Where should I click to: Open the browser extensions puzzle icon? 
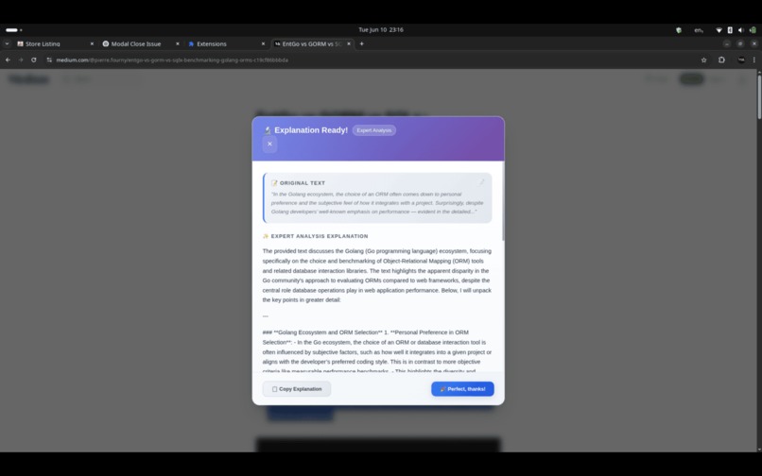(x=721, y=60)
